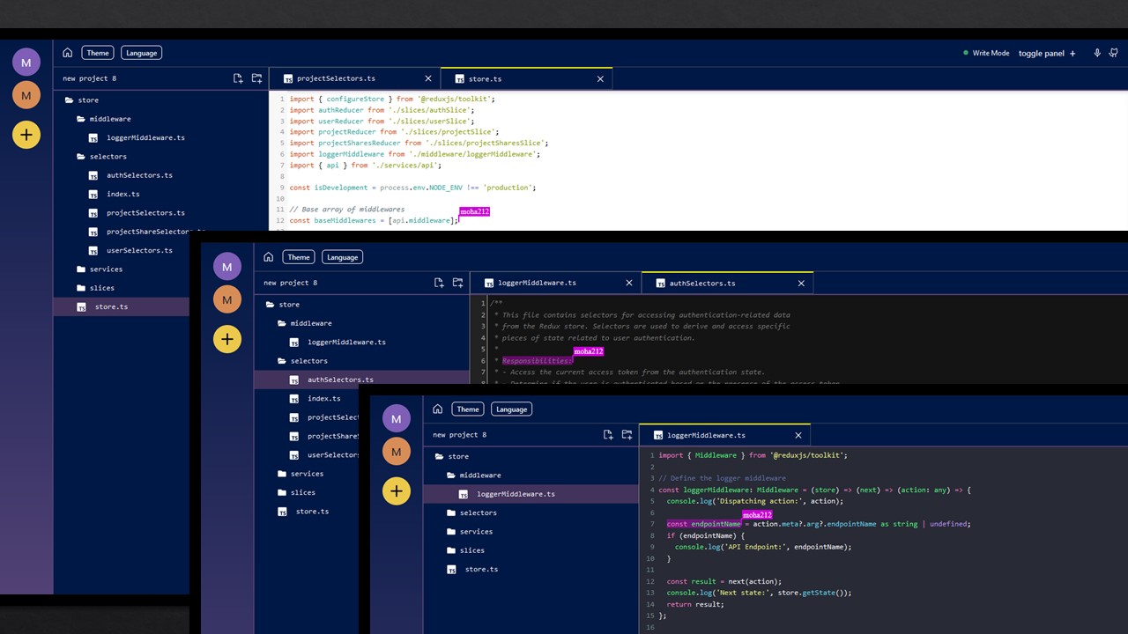Image resolution: width=1128 pixels, height=634 pixels.
Task: Click the new folder icon in the front window
Action: coord(627,434)
